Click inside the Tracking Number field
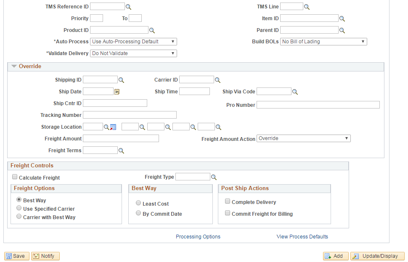The width and height of the screenshot is (408, 262). [x=129, y=115]
